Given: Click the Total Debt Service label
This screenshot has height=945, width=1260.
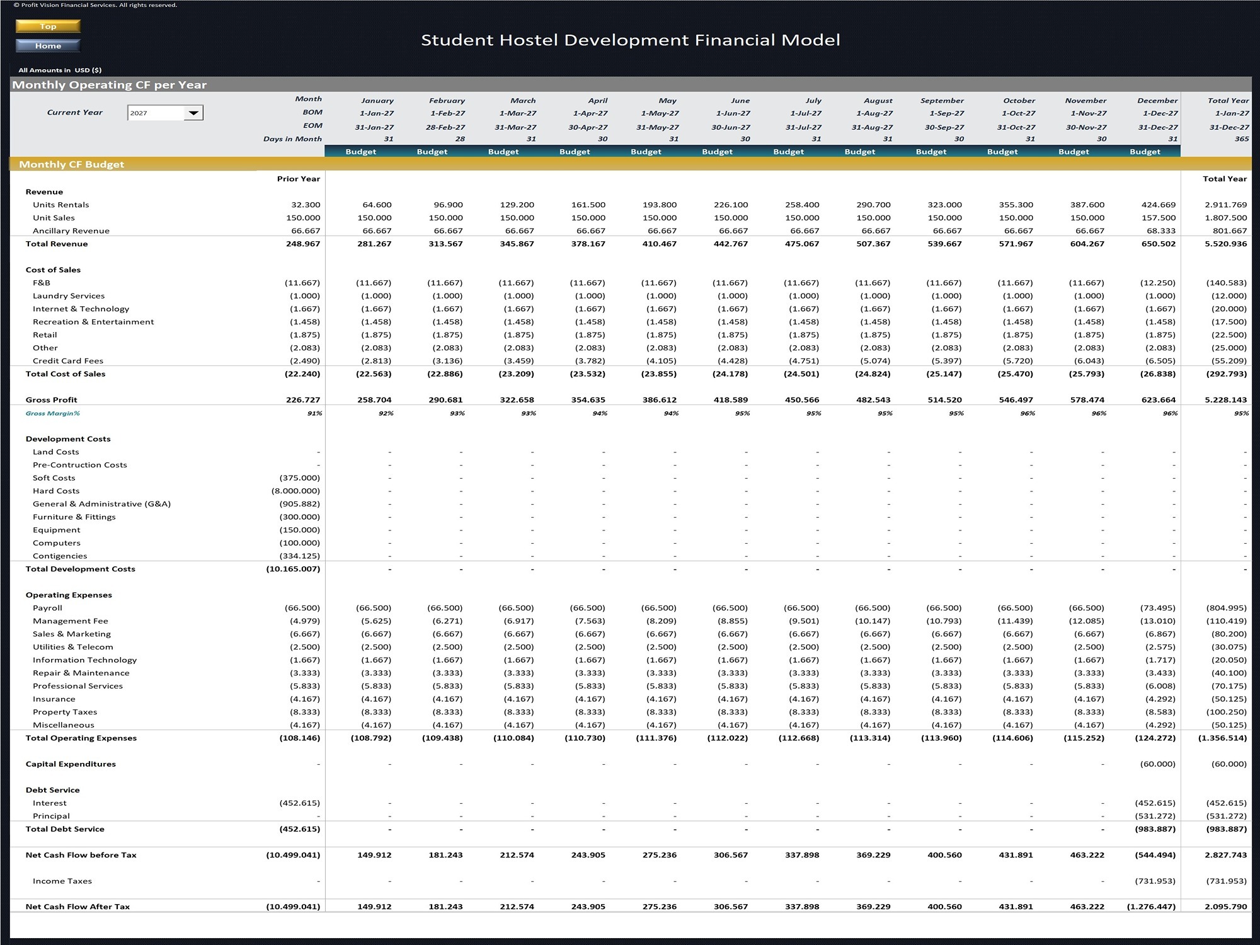Looking at the screenshot, I should click(65, 829).
